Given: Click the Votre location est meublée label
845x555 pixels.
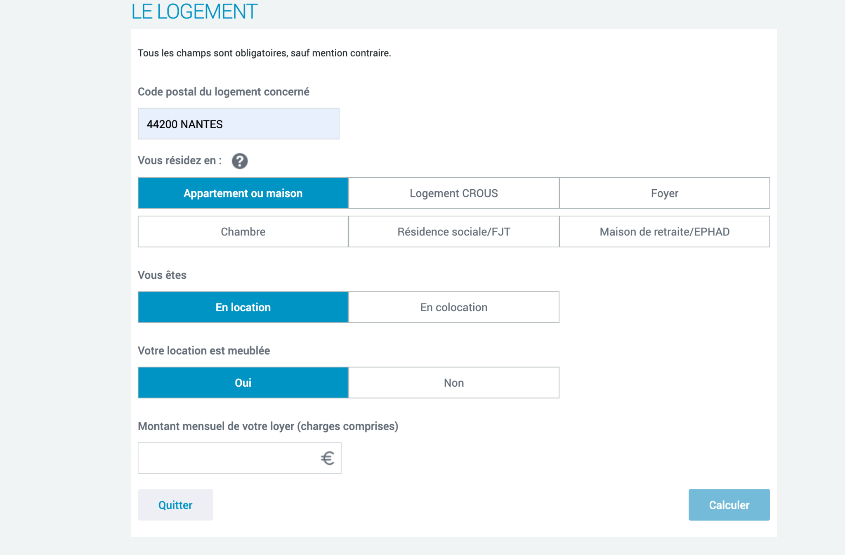Looking at the screenshot, I should pyautogui.click(x=204, y=350).
